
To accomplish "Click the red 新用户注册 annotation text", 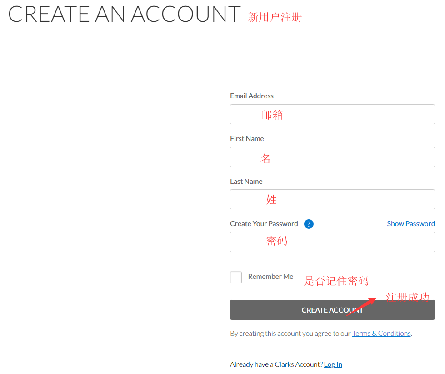I will pyautogui.click(x=275, y=17).
